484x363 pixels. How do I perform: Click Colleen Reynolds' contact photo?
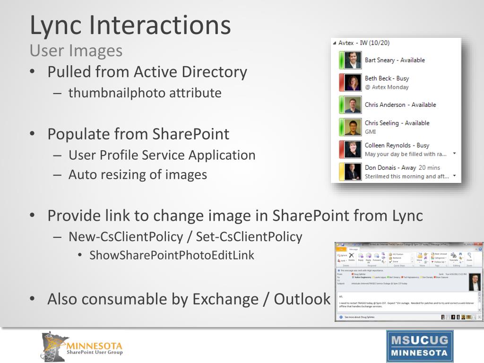click(353, 149)
